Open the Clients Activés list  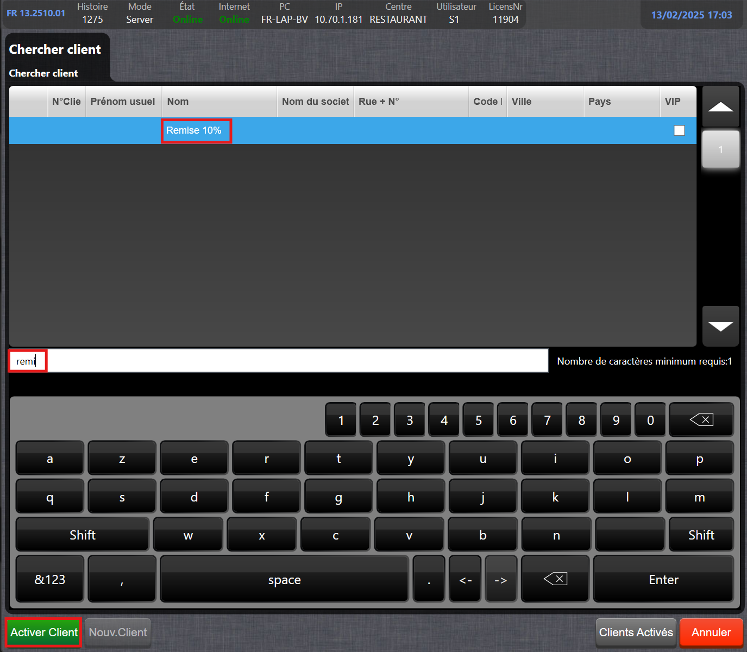pos(636,632)
